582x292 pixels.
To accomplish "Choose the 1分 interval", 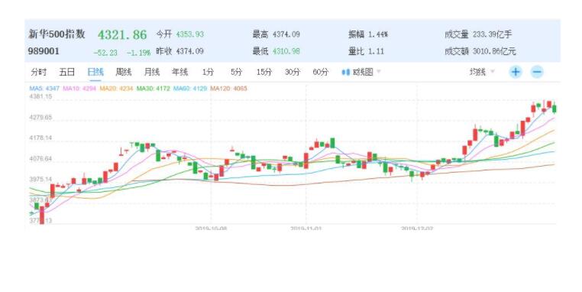I will point(208,72).
